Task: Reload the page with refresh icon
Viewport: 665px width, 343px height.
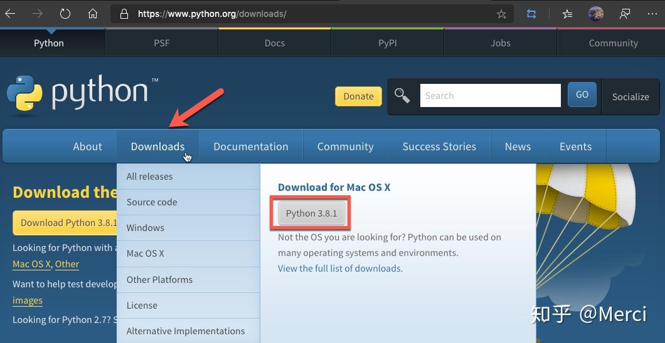Action: [65, 14]
